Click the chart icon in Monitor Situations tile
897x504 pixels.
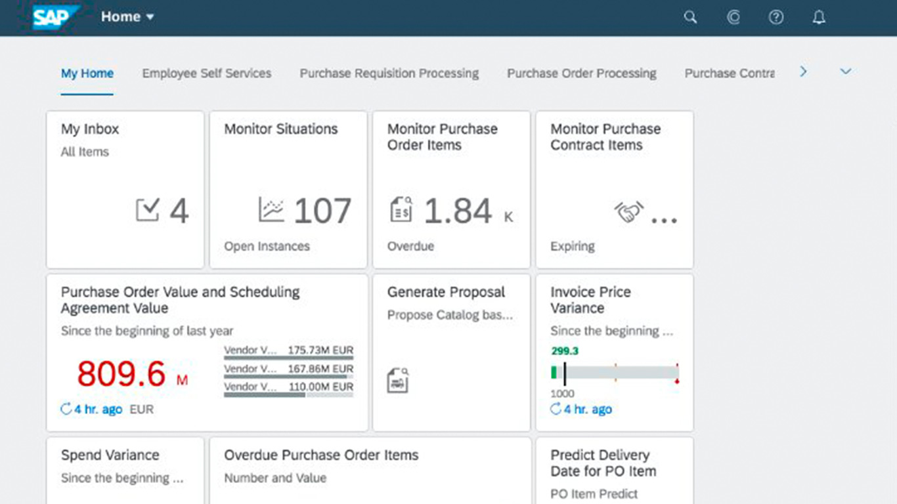[271, 209]
